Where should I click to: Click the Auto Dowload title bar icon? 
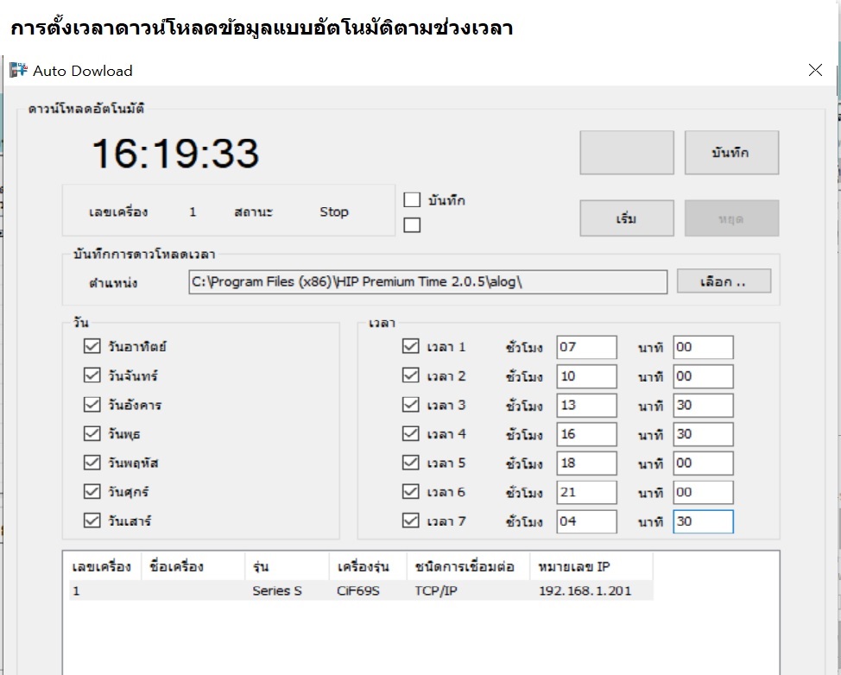click(x=17, y=70)
